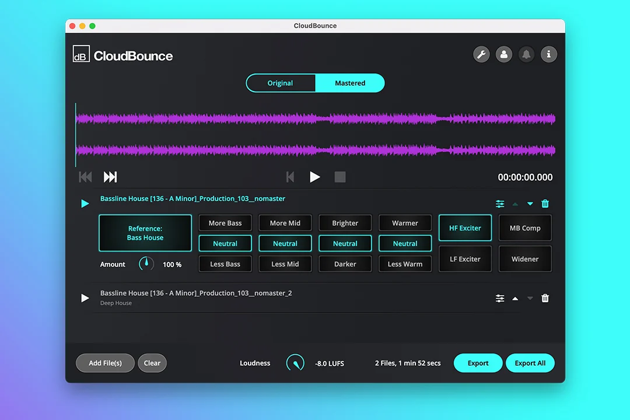Move the first track up
The image size is (630, 420).
[515, 204]
